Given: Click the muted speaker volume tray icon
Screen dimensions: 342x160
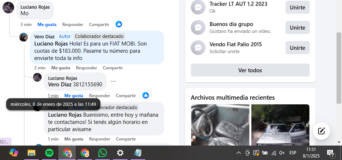Looking at the screenshot, I should (282, 153).
